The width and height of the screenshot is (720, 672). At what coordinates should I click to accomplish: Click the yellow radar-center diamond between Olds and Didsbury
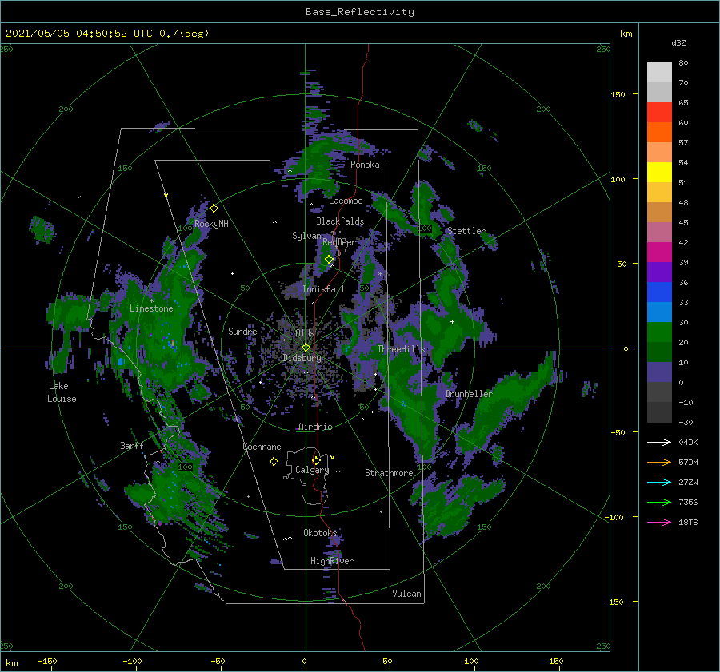click(x=306, y=348)
